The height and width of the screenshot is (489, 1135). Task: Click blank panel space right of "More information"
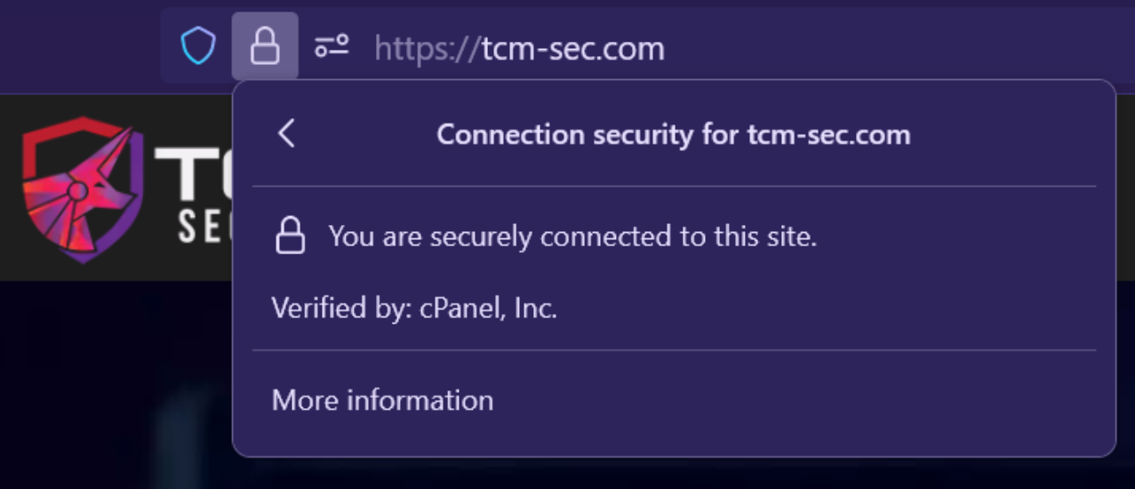tap(800, 400)
